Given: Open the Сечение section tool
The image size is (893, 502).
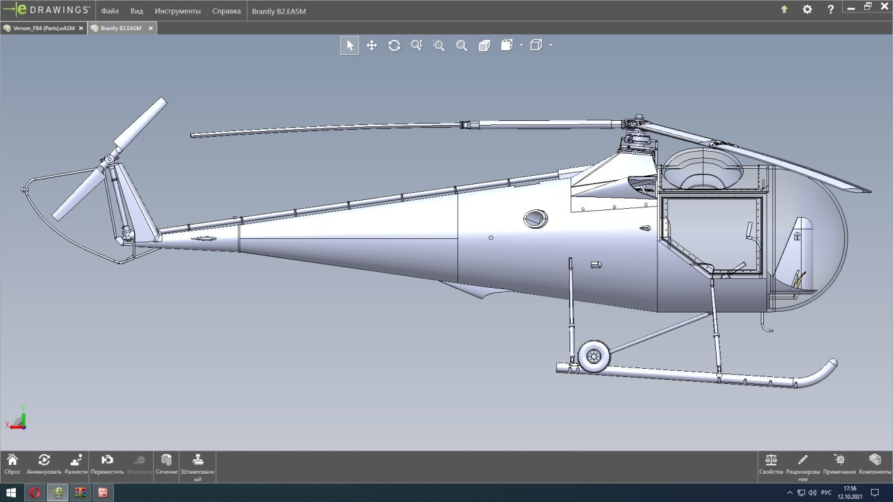Looking at the screenshot, I should pos(166,465).
